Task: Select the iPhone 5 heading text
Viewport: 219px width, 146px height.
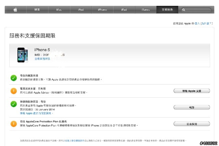Action: (42, 50)
